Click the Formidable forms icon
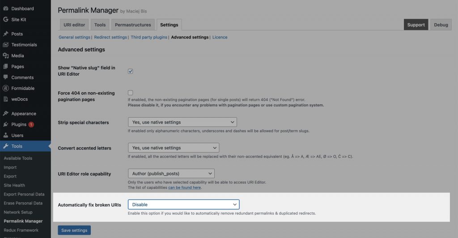The image size is (458, 238). [5, 88]
